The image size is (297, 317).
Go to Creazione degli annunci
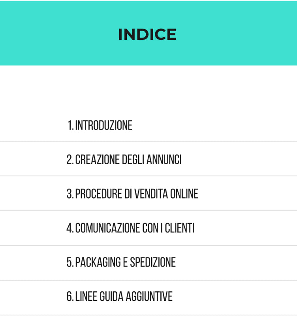pos(128,160)
